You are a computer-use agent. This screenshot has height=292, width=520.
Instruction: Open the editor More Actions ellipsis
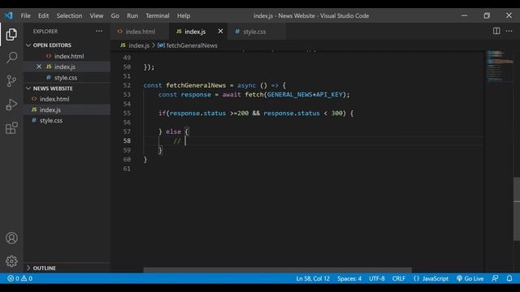(509, 31)
